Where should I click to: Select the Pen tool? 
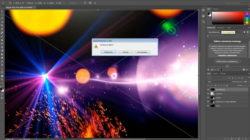click(2, 61)
